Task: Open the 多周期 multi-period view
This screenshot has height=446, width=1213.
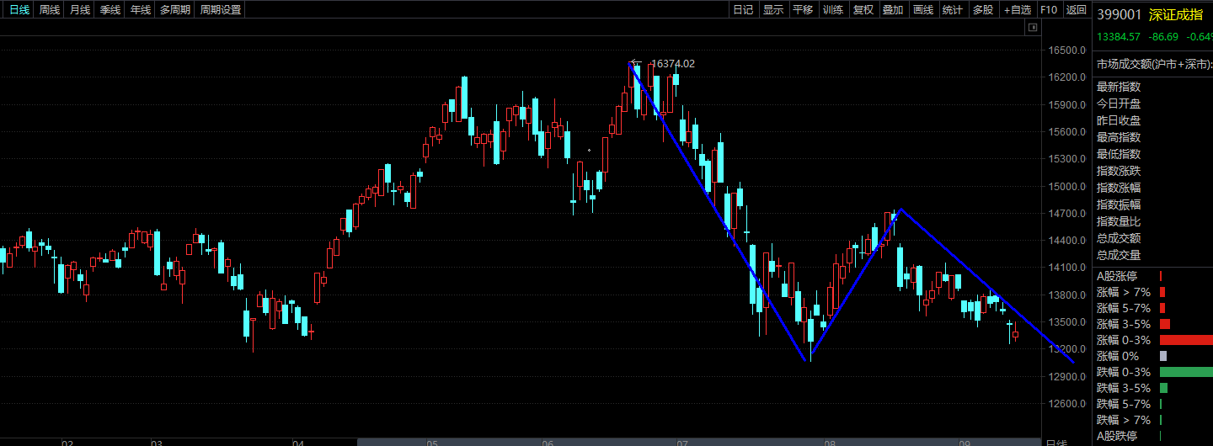Action: 175,10
